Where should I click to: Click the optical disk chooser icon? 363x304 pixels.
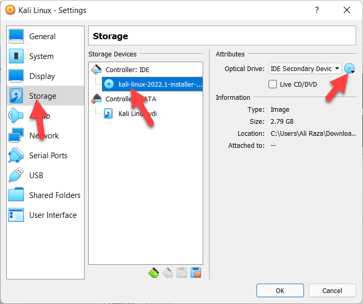click(x=349, y=68)
